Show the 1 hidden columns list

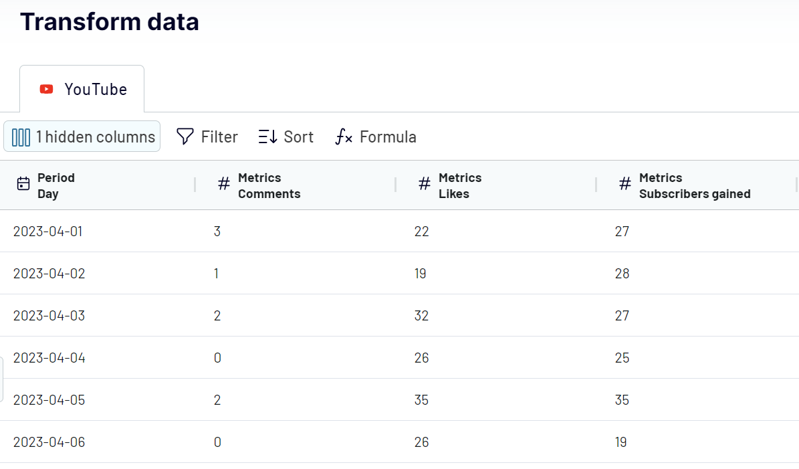(x=82, y=136)
